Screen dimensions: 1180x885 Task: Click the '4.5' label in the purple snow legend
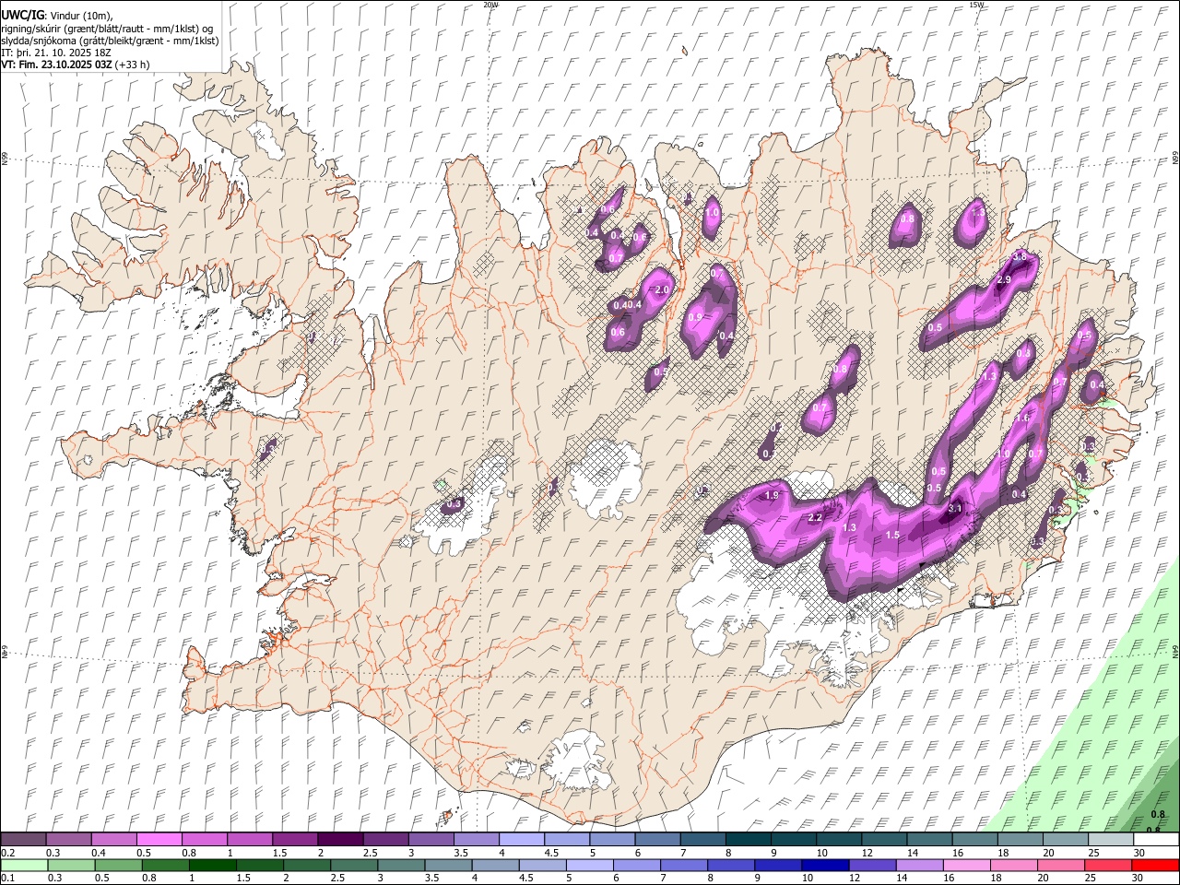[x=551, y=853]
